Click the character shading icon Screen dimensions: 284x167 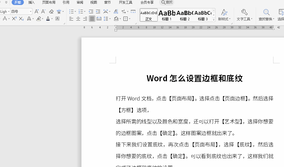[x=57, y=19]
